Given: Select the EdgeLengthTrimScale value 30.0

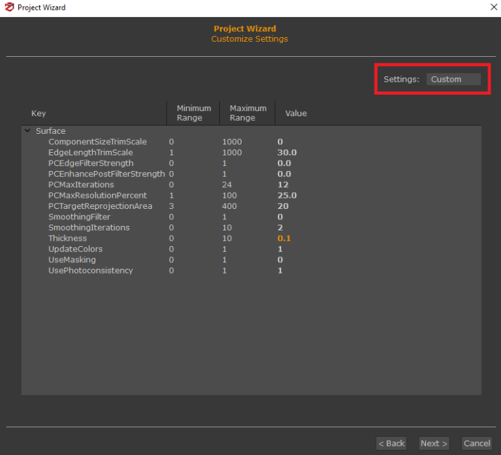Looking at the screenshot, I should click(286, 153).
